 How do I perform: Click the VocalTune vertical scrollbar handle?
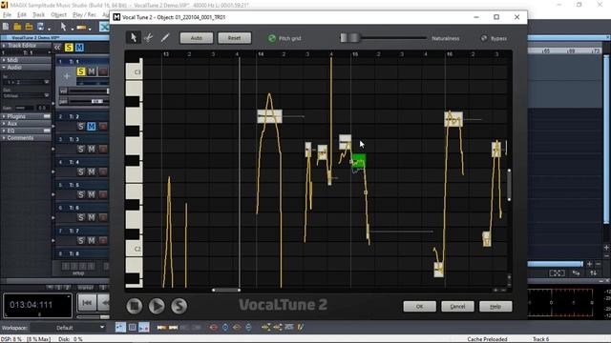509,185
